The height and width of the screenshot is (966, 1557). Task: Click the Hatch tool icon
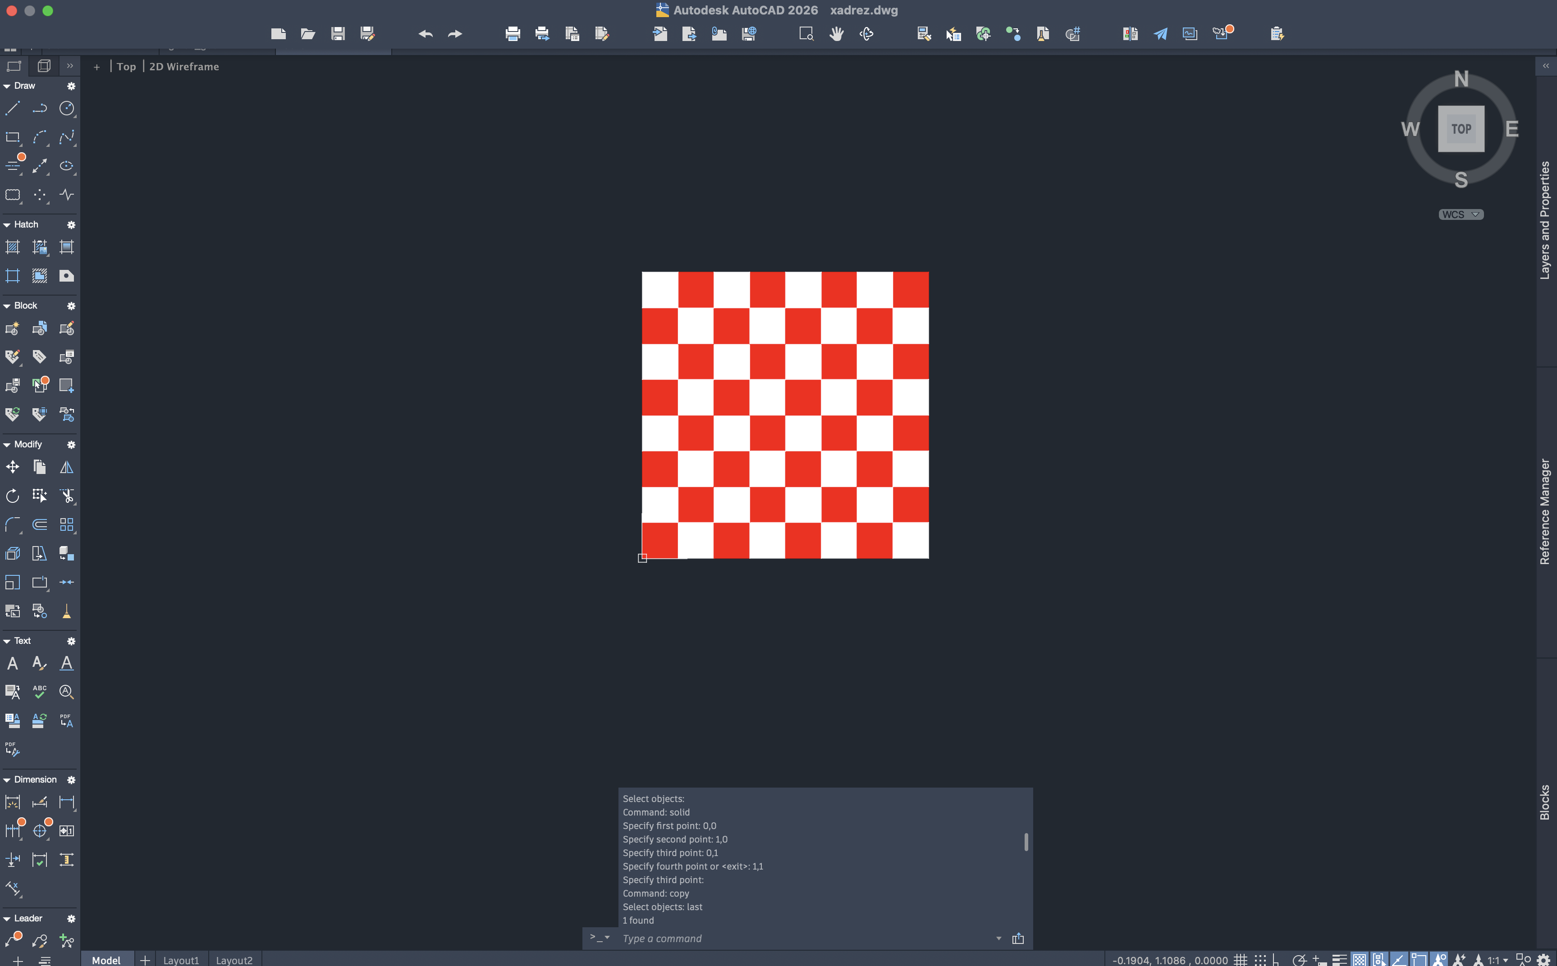pyautogui.click(x=12, y=247)
